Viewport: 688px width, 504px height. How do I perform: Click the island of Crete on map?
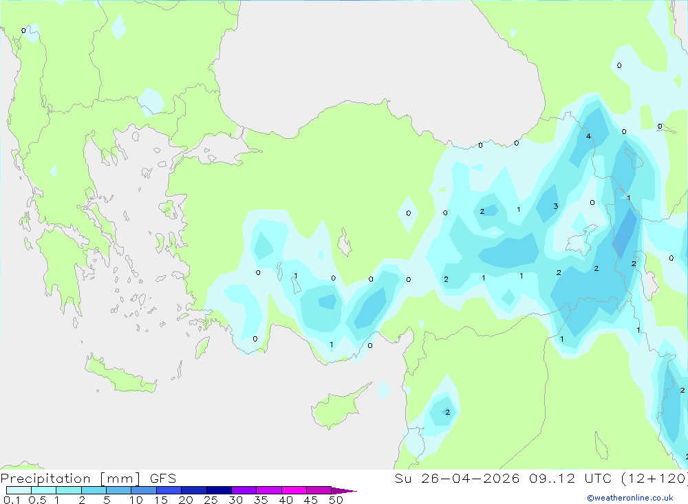pos(120,374)
